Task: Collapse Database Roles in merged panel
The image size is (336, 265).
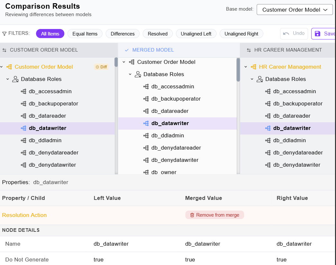Action: (130, 74)
